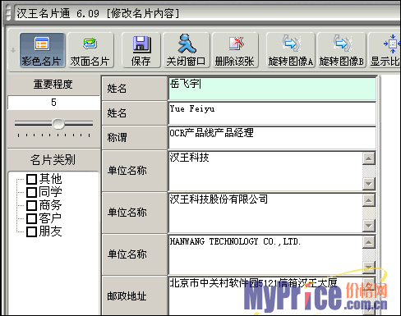This screenshot has width=401, height=316.
Task: Tick the 商务 category checkbox
Action: [31, 205]
